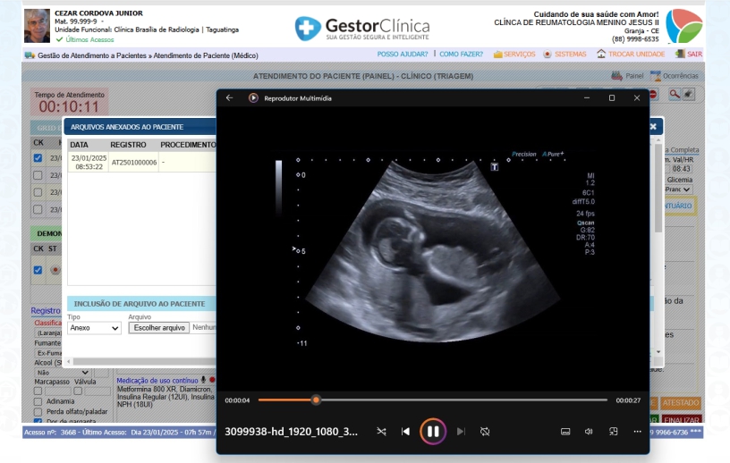The height and width of the screenshot is (463, 730).
Task: Open the Trocar Unidade menu item
Action: tap(631, 55)
